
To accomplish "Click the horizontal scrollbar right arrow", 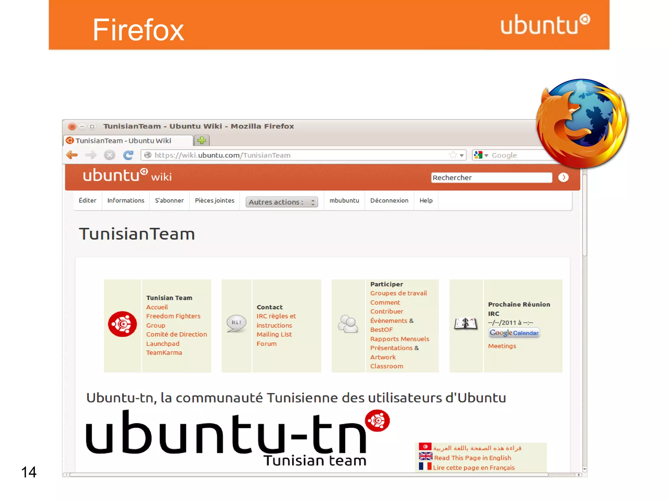I will pos(579,475).
